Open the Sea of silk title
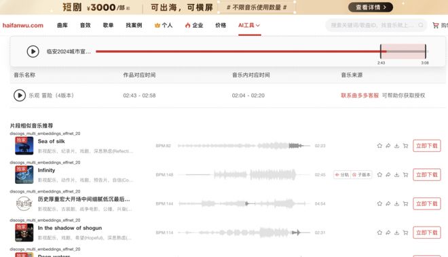The height and width of the screenshot is (257, 448). 51,141
